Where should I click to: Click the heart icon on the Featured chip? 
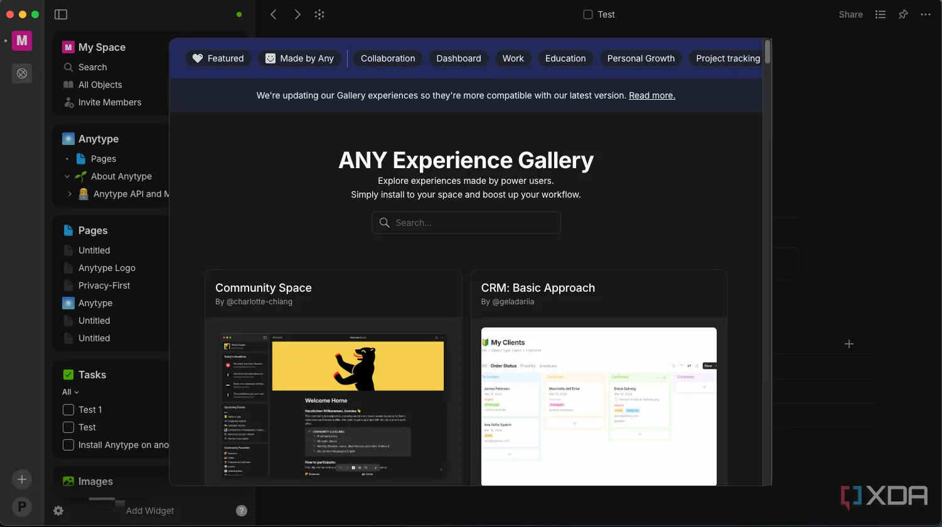coord(198,58)
